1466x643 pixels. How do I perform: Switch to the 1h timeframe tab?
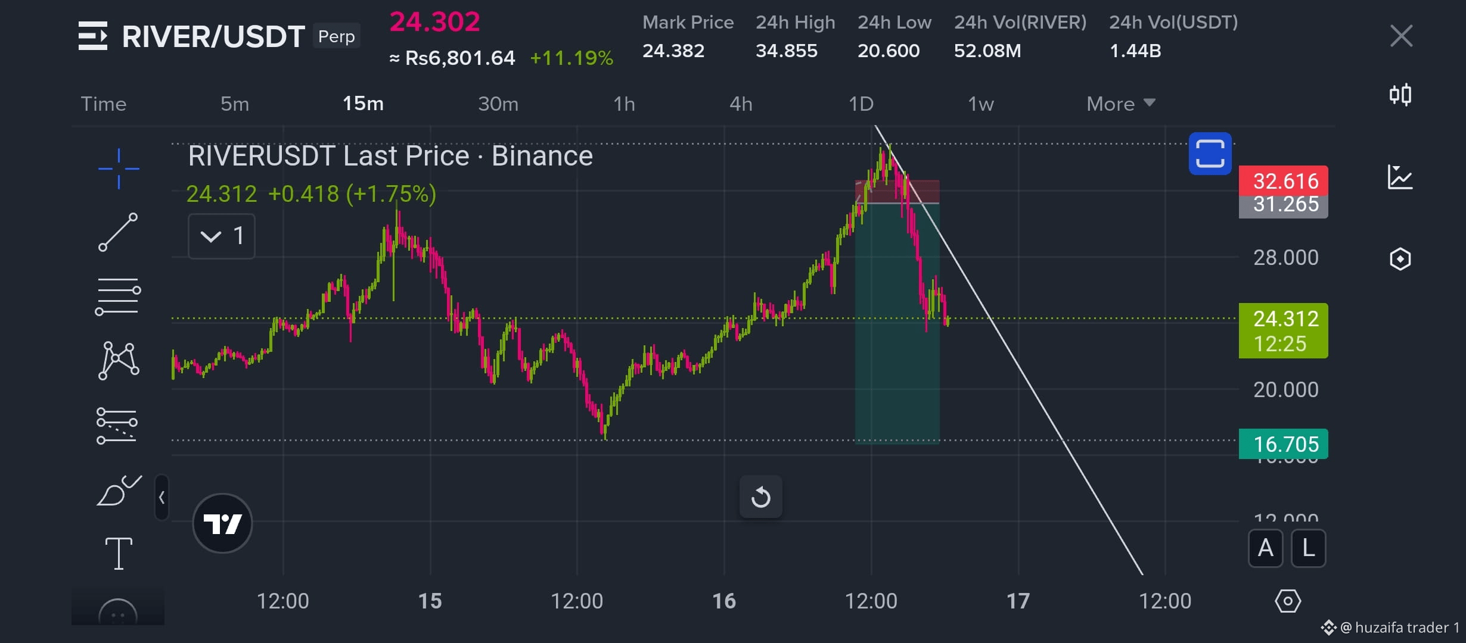tap(624, 104)
